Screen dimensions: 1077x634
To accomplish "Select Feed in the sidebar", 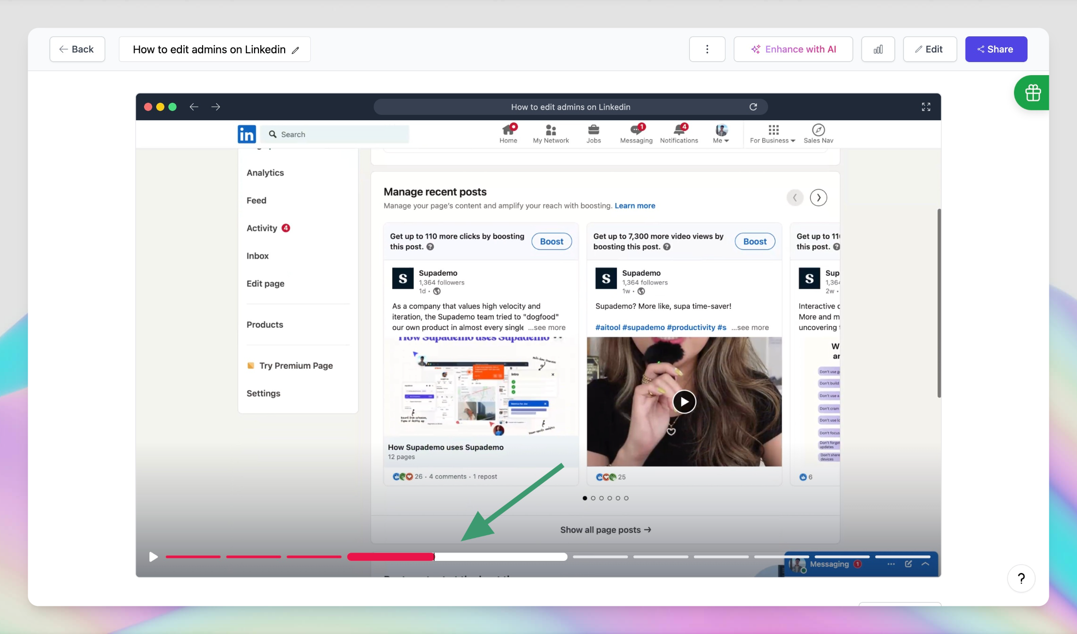I will coord(257,200).
